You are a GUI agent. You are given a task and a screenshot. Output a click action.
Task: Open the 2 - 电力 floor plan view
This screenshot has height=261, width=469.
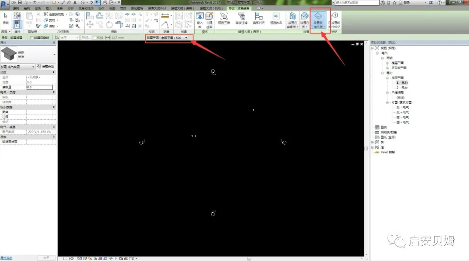401,88
